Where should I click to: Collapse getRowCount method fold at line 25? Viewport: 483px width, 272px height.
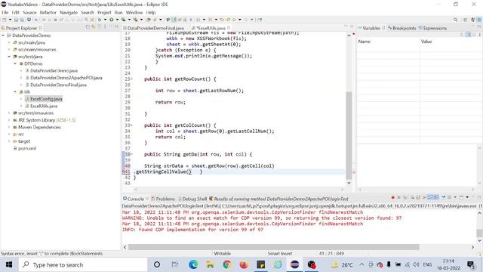click(x=132, y=79)
